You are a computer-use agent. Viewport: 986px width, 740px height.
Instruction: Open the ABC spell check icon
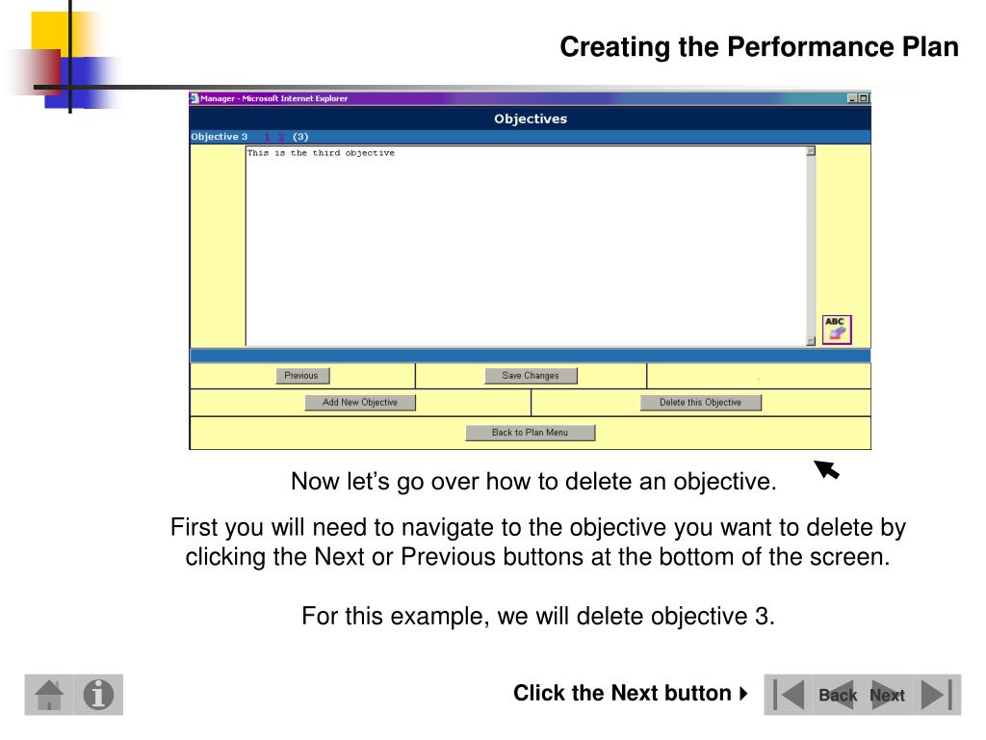pyautogui.click(x=837, y=330)
